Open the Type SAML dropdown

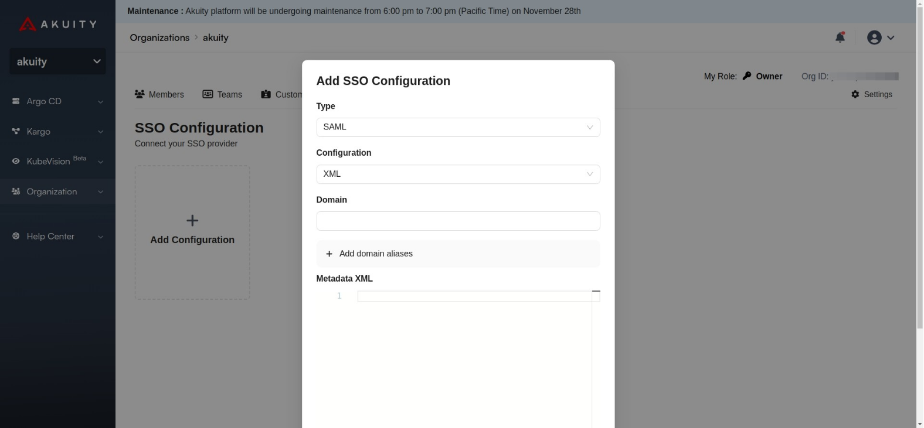(x=458, y=127)
